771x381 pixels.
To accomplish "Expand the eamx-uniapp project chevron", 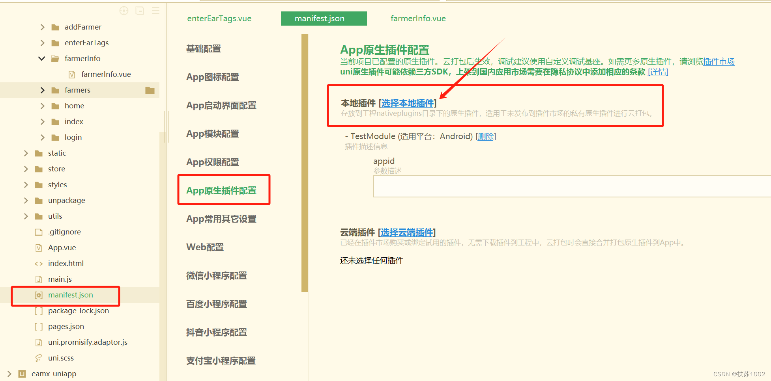I will tap(9, 374).
